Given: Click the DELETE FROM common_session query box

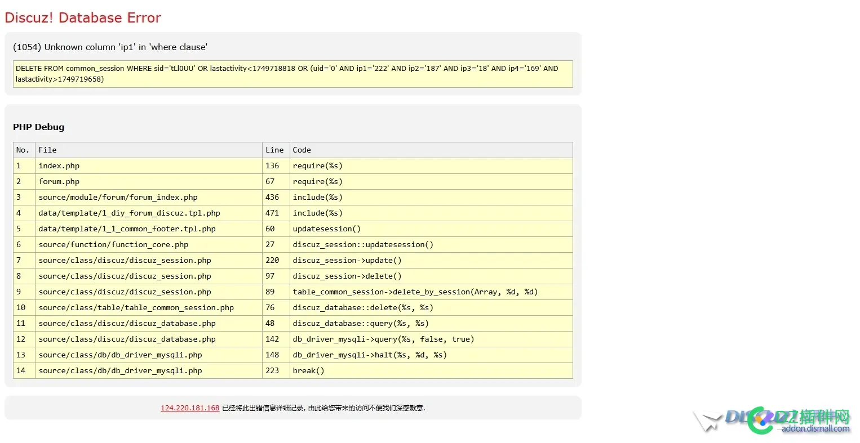Looking at the screenshot, I should [x=292, y=74].
